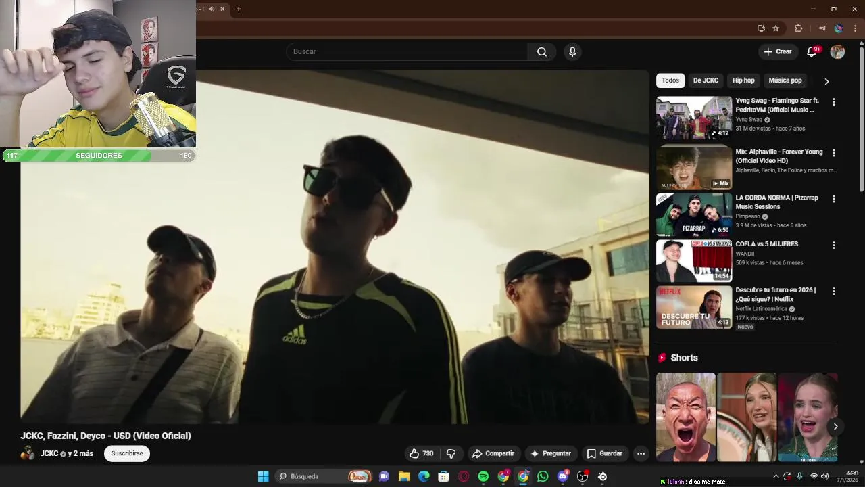Close the current browser tab

pyautogui.click(x=222, y=9)
